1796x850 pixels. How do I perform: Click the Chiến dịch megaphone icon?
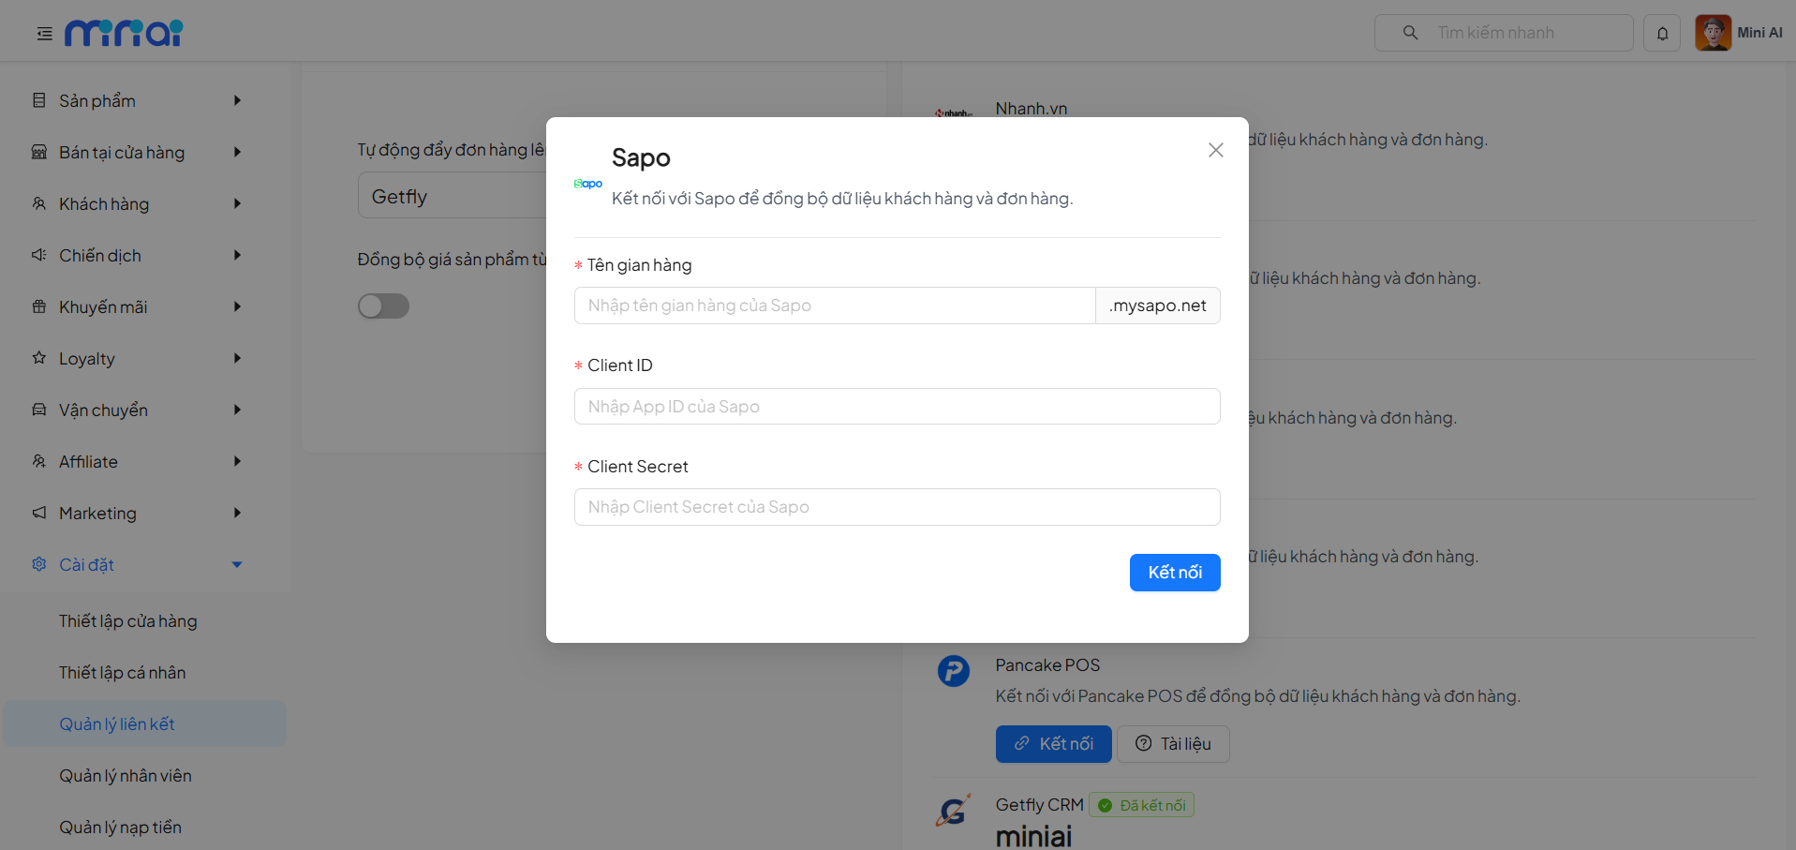(38, 255)
